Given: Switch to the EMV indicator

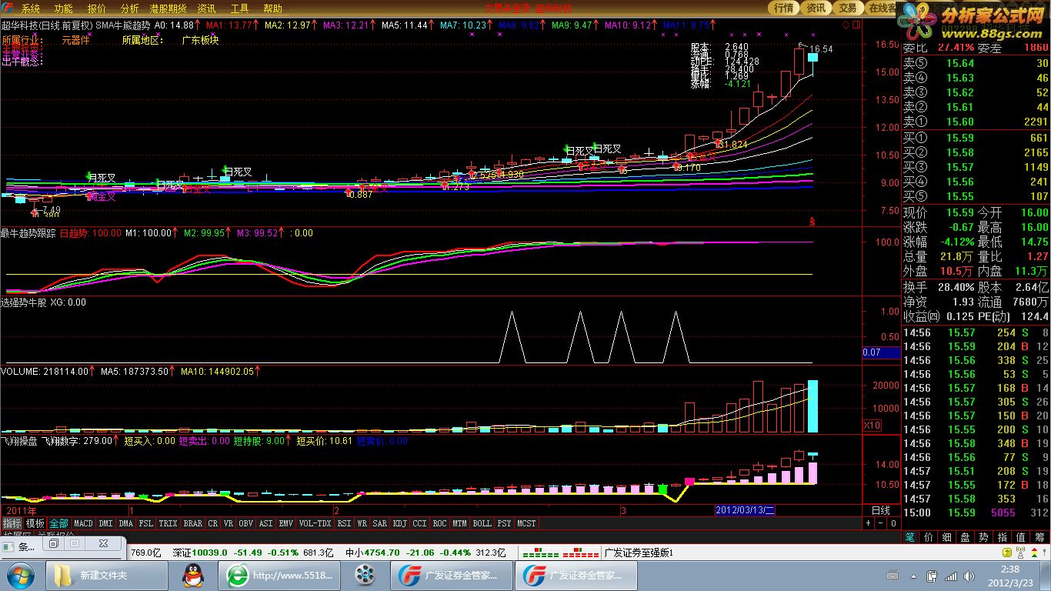Looking at the screenshot, I should tap(285, 523).
